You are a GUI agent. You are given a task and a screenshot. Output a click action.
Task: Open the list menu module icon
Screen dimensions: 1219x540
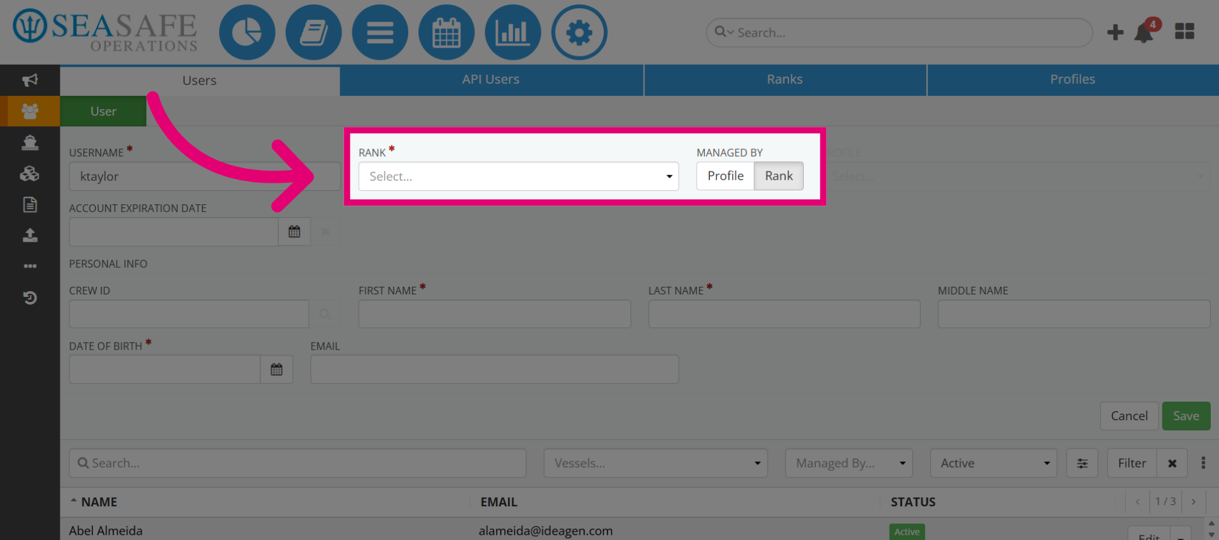[380, 32]
